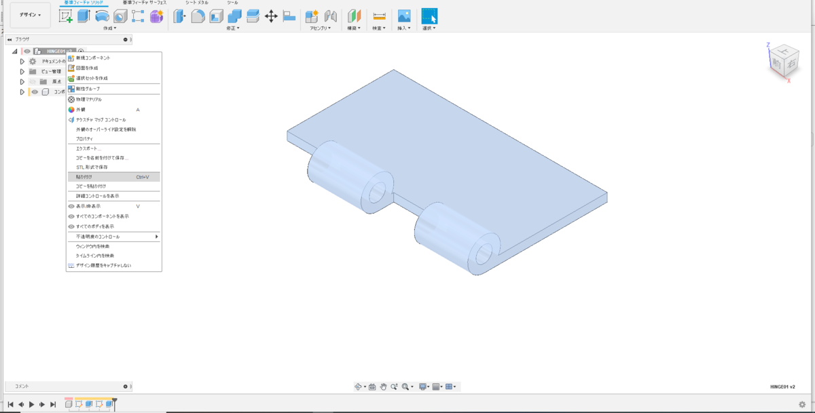Open the Viewports layout icon
Viewport: 815px width, 413px height.
pyautogui.click(x=449, y=387)
